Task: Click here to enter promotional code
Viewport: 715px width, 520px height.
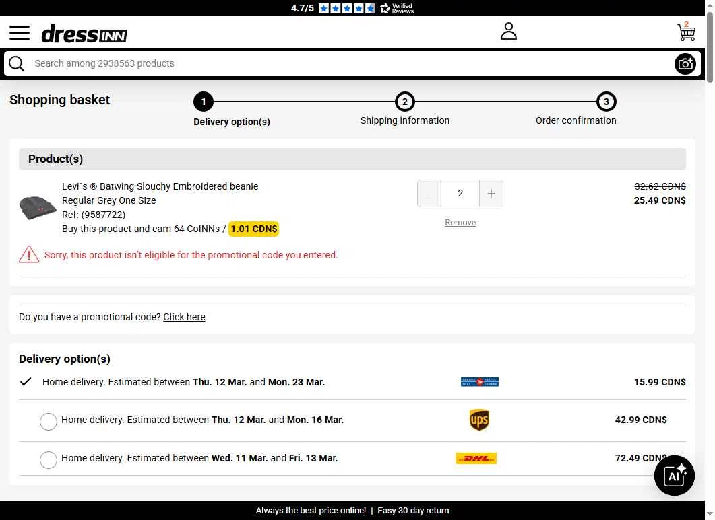Action: pyautogui.click(x=184, y=317)
